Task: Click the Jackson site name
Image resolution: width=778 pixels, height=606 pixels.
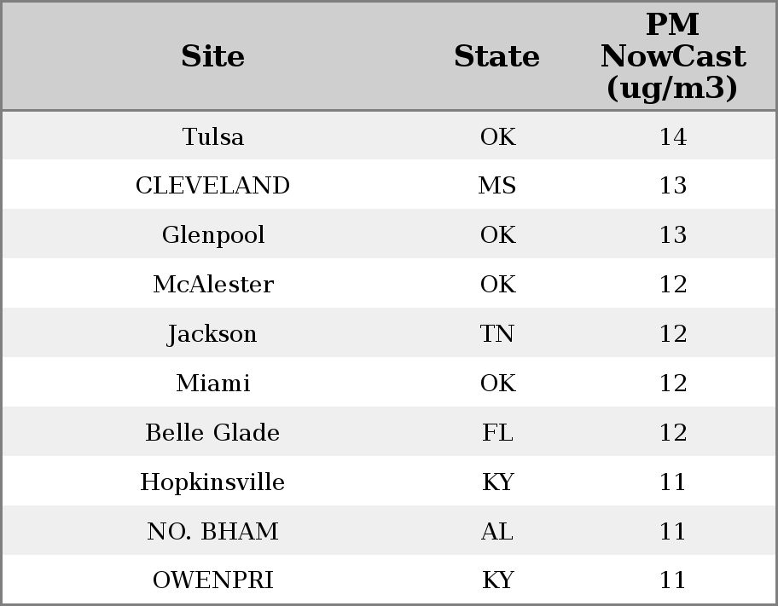Action: [x=213, y=334]
